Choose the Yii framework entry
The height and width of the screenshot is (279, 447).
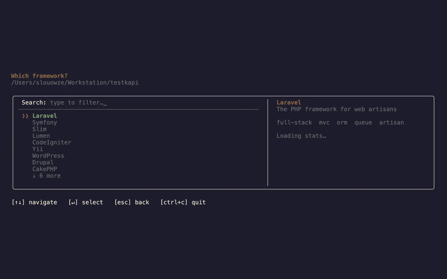[x=37, y=149]
